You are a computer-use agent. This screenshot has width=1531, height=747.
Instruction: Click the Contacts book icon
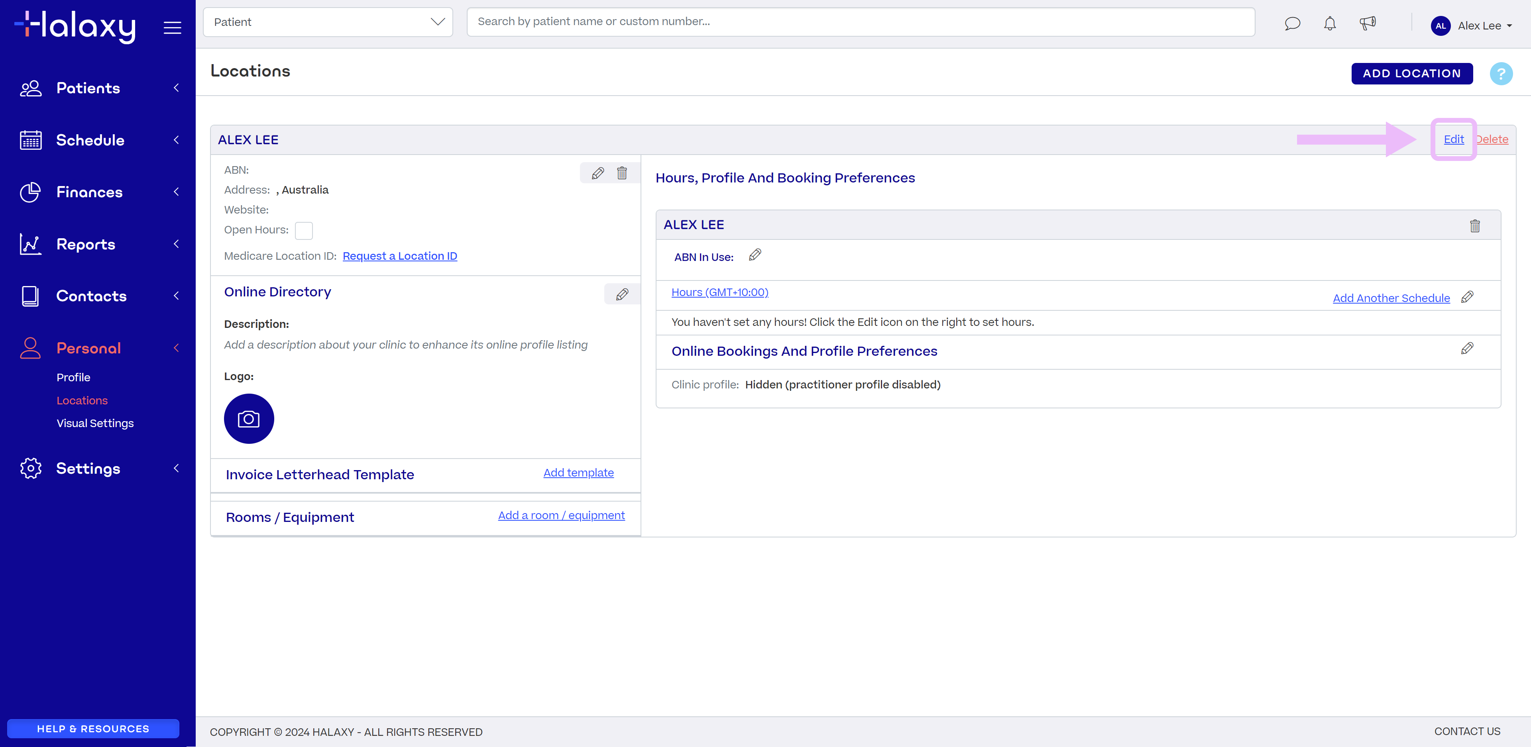click(x=30, y=296)
